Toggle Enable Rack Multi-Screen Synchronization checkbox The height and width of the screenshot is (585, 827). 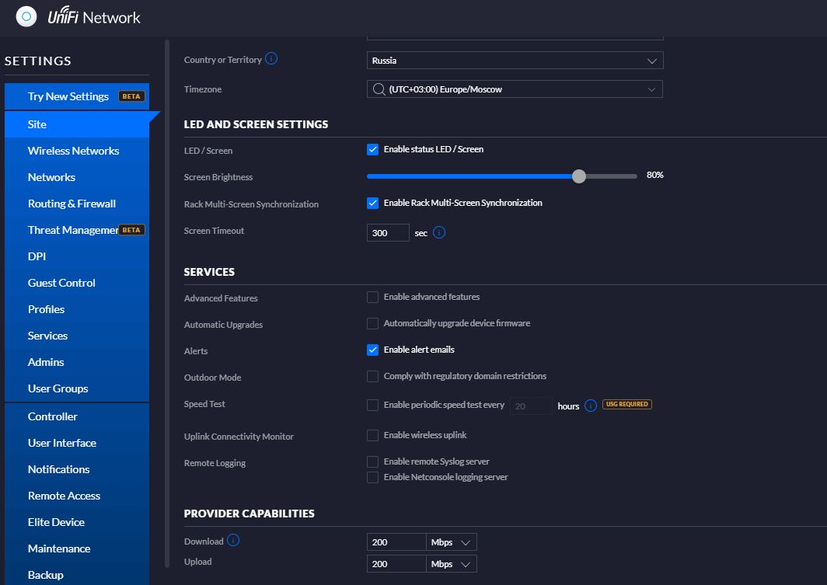[x=373, y=203]
